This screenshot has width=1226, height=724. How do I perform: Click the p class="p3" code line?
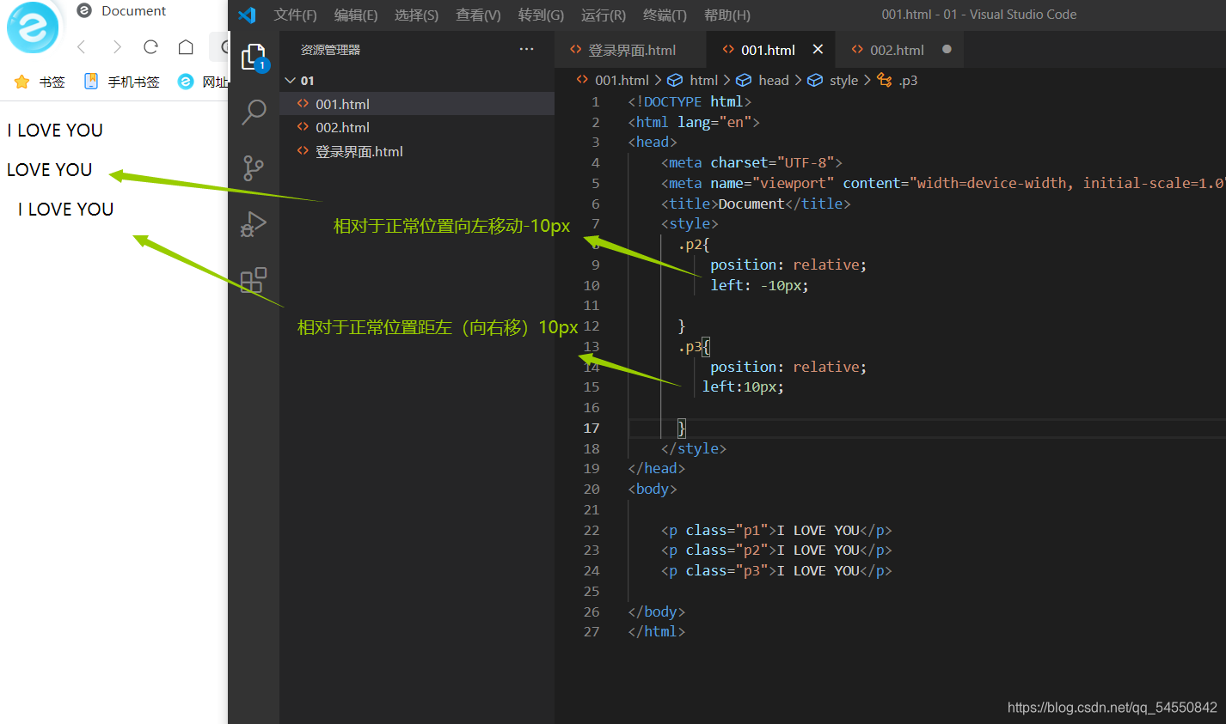coord(776,570)
